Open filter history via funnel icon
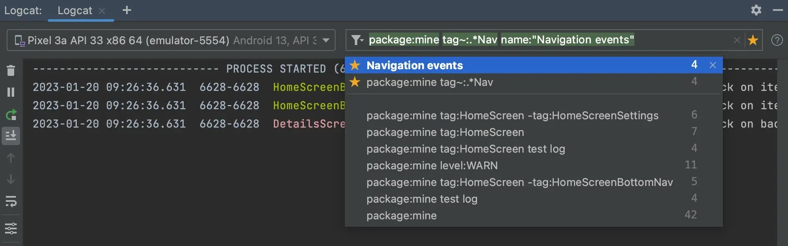Image resolution: width=788 pixels, height=246 pixels. tap(357, 40)
